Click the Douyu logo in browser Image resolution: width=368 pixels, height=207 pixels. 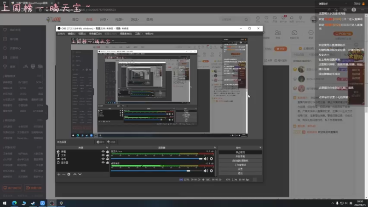point(53,19)
